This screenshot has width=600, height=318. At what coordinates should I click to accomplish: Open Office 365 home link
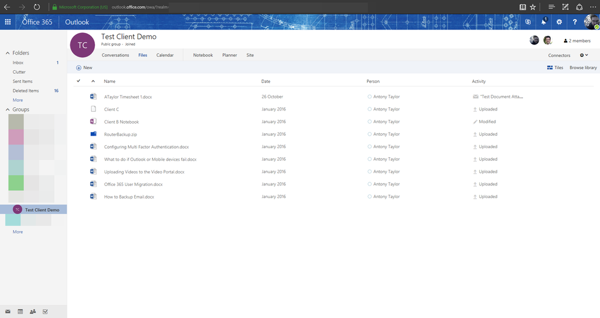coord(37,22)
